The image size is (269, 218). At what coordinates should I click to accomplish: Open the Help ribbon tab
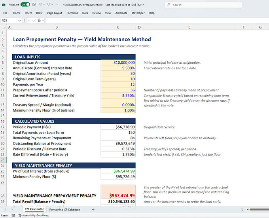pyautogui.click(x=152, y=13)
